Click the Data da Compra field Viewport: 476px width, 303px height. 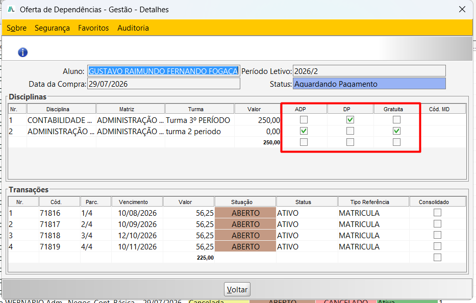click(164, 84)
